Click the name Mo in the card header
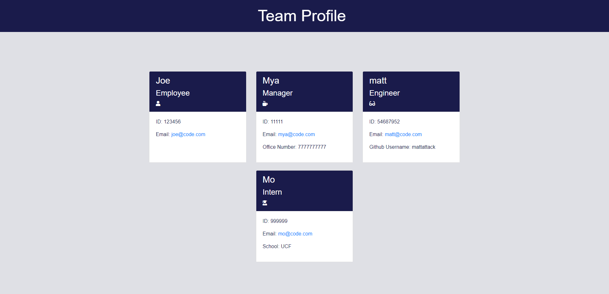 pos(268,180)
